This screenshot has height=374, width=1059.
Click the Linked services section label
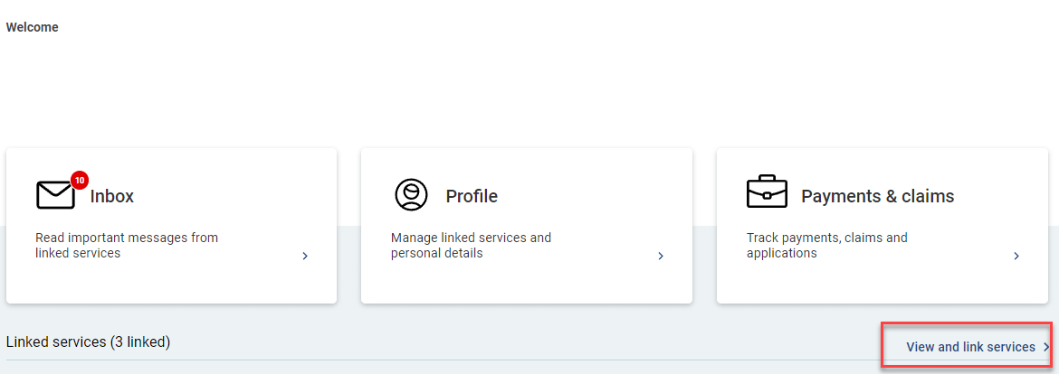point(56,341)
